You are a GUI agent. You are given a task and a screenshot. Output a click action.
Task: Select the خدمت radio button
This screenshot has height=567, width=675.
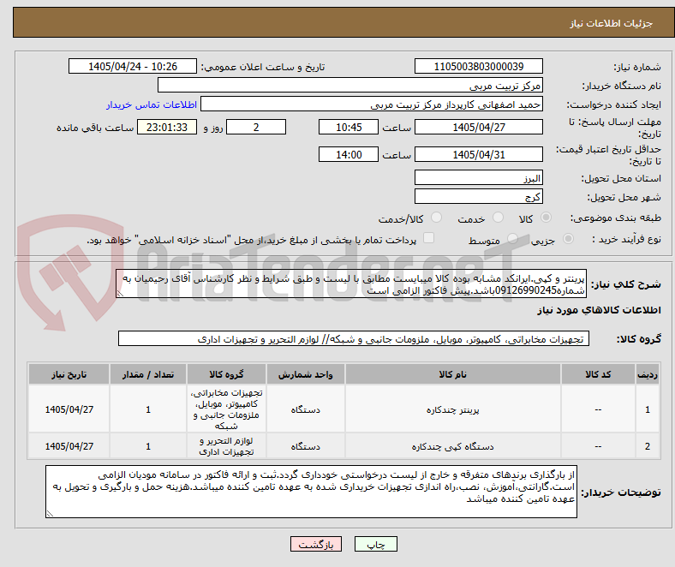[498, 218]
